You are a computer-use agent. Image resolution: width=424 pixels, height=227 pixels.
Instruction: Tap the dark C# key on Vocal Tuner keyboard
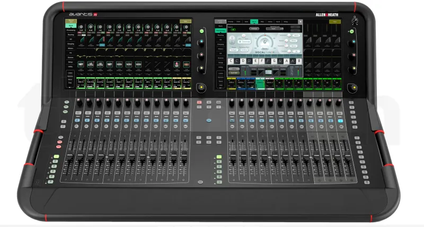click(x=237, y=61)
